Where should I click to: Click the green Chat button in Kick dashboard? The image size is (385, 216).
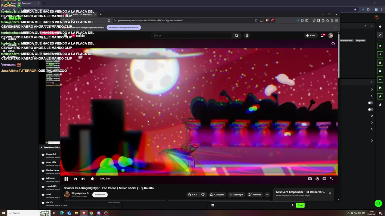(x=300, y=205)
